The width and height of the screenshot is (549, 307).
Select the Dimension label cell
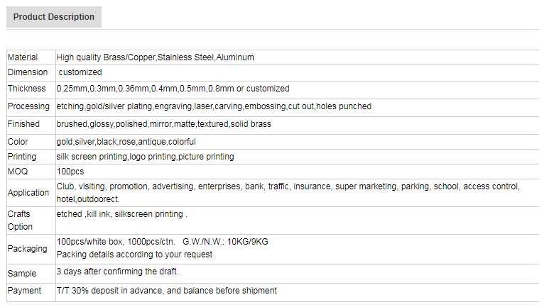tap(28, 72)
